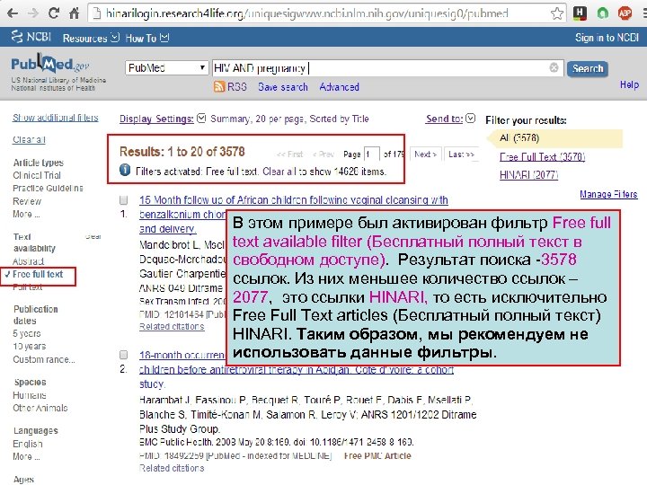This screenshot has width=647, height=485.
Task: Reload the page with refresh icon
Action: [54, 13]
